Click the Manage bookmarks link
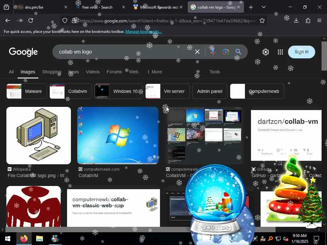This screenshot has width=327, height=245. pos(143,32)
